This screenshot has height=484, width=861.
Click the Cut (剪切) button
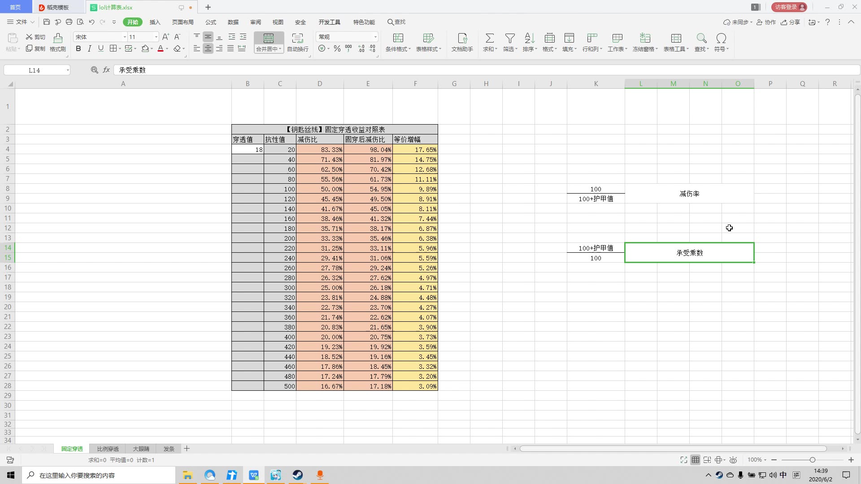click(35, 37)
